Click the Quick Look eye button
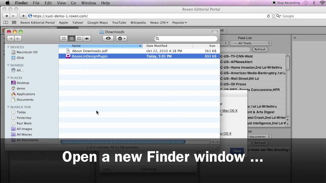The height and width of the screenshot is (183, 326). [108, 38]
